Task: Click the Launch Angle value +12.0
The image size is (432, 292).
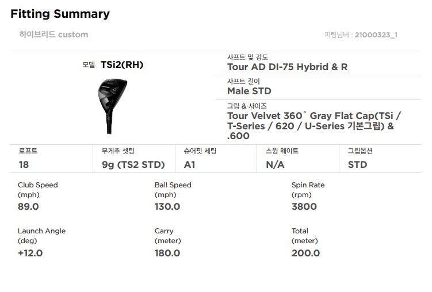Action: [30, 253]
